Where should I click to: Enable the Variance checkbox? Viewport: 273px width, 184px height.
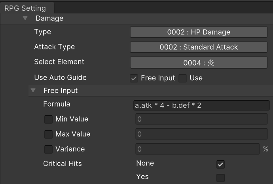(x=48, y=149)
